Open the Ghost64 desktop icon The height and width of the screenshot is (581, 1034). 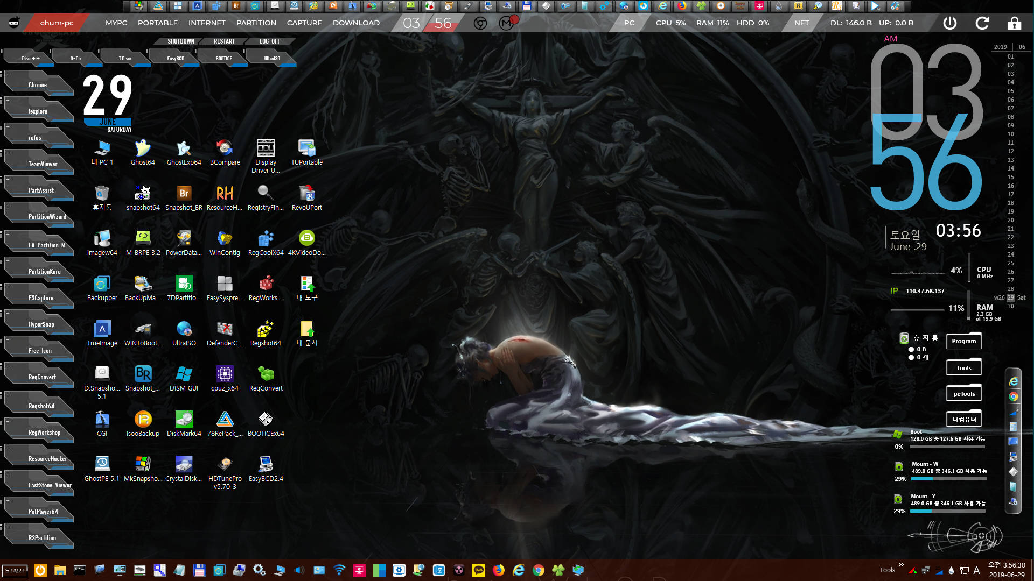click(x=143, y=152)
